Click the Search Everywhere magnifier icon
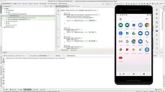 [161, 4]
